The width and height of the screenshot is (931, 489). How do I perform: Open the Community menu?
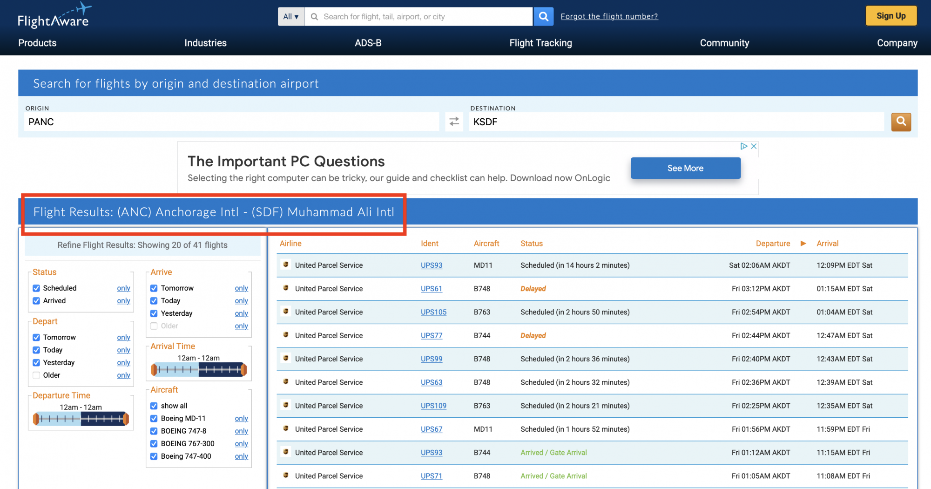coord(724,43)
